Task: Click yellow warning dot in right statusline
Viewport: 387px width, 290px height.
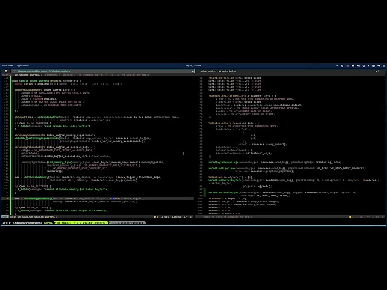Action: 350,217
